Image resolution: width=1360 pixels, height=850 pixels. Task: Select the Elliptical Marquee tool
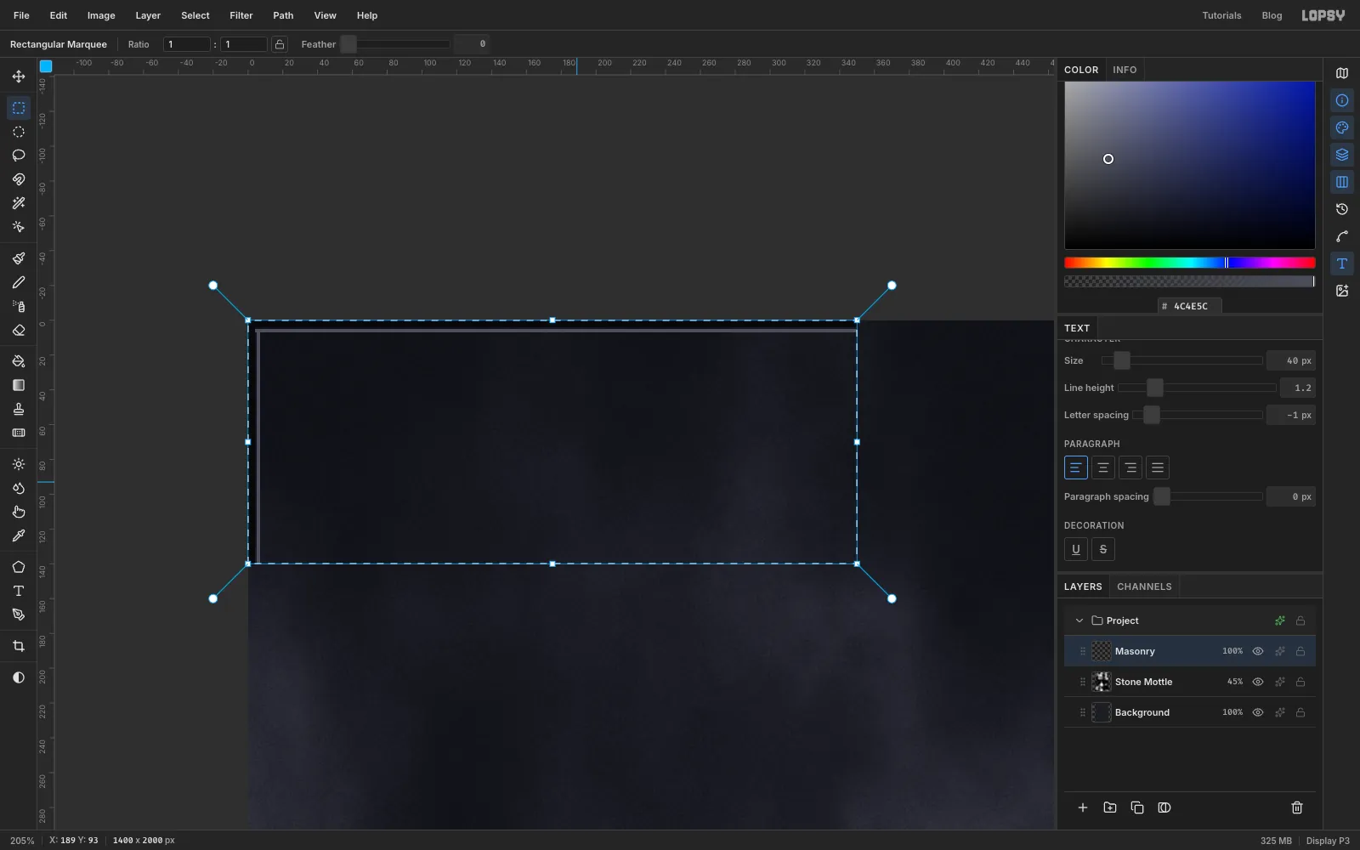click(x=19, y=132)
